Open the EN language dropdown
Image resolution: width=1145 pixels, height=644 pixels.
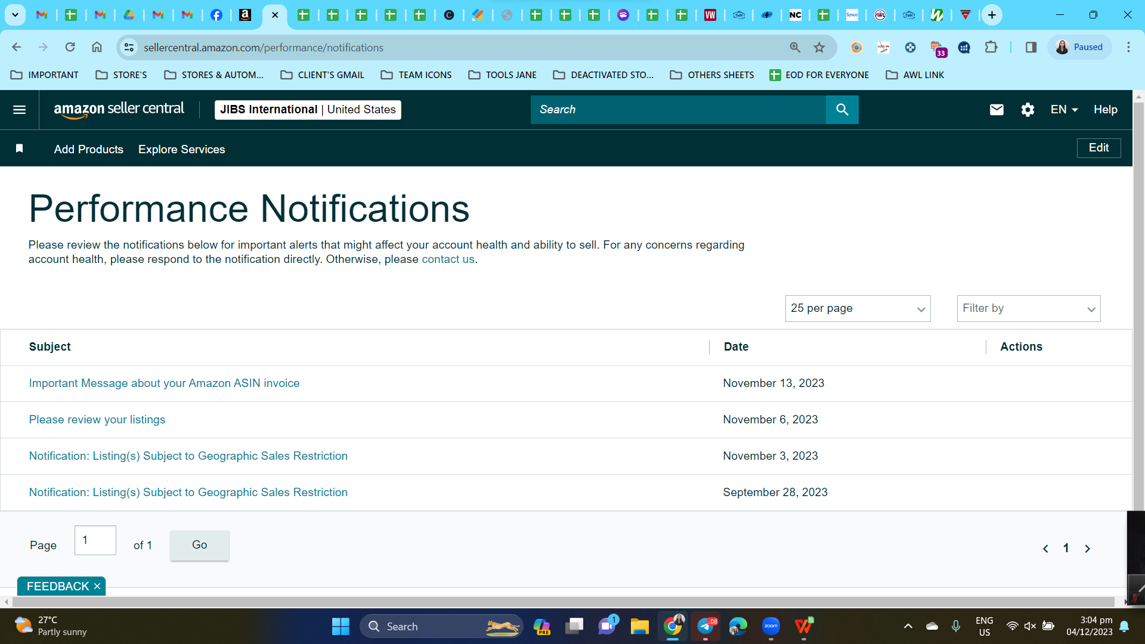click(x=1064, y=110)
